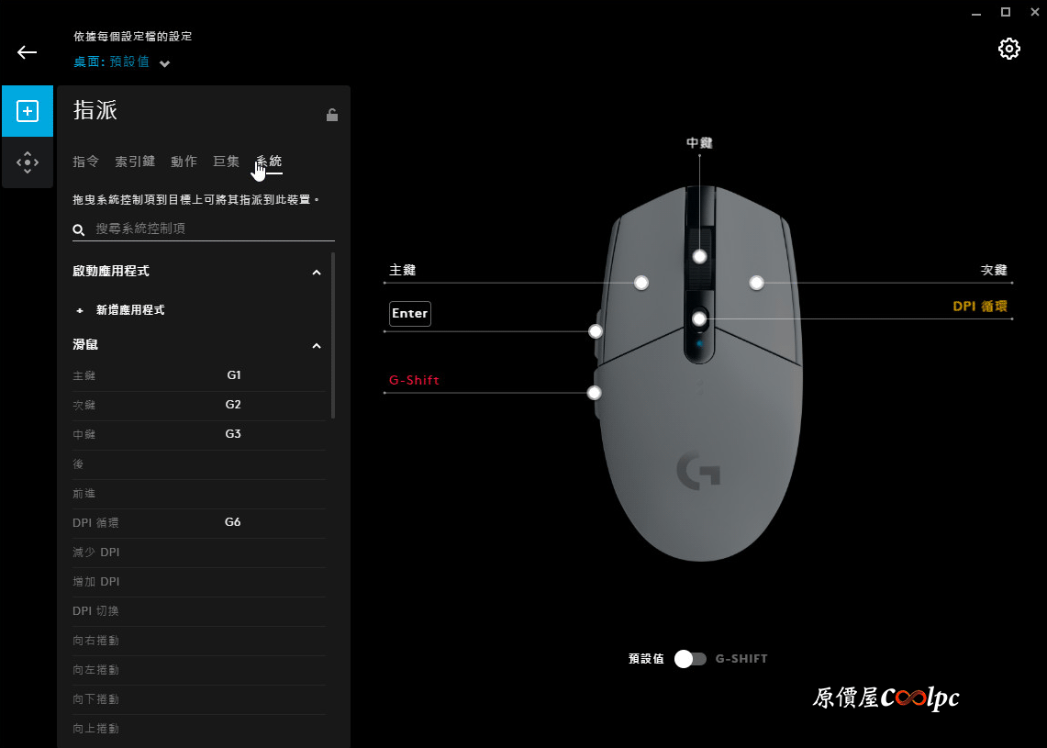Open settings with the gear icon
1047x748 pixels.
[1009, 49]
